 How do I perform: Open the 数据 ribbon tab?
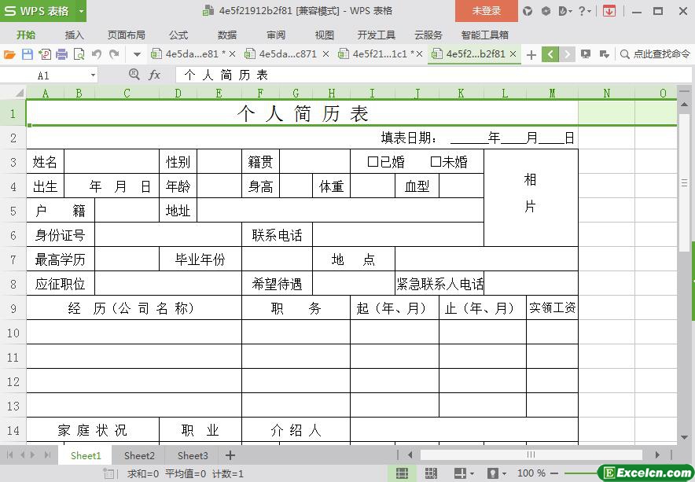pyautogui.click(x=227, y=35)
